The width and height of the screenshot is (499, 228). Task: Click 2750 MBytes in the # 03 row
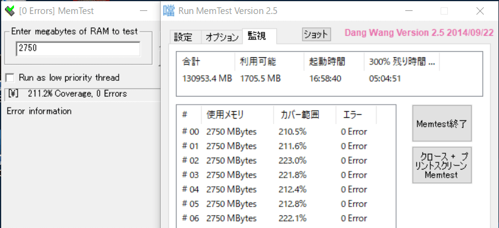tap(231, 175)
